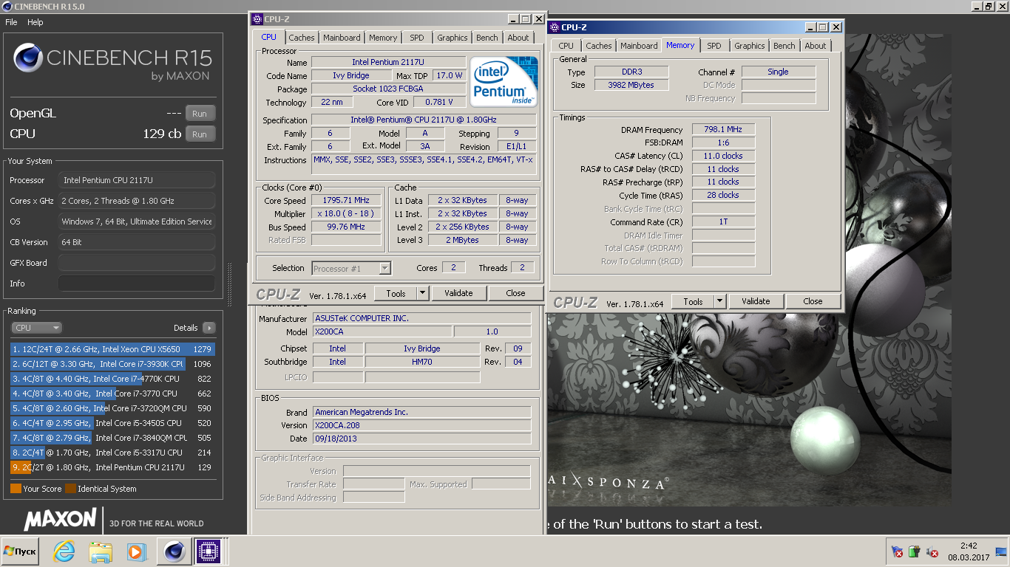Switch to Caches tab in left CPU-Z window

[302, 38]
